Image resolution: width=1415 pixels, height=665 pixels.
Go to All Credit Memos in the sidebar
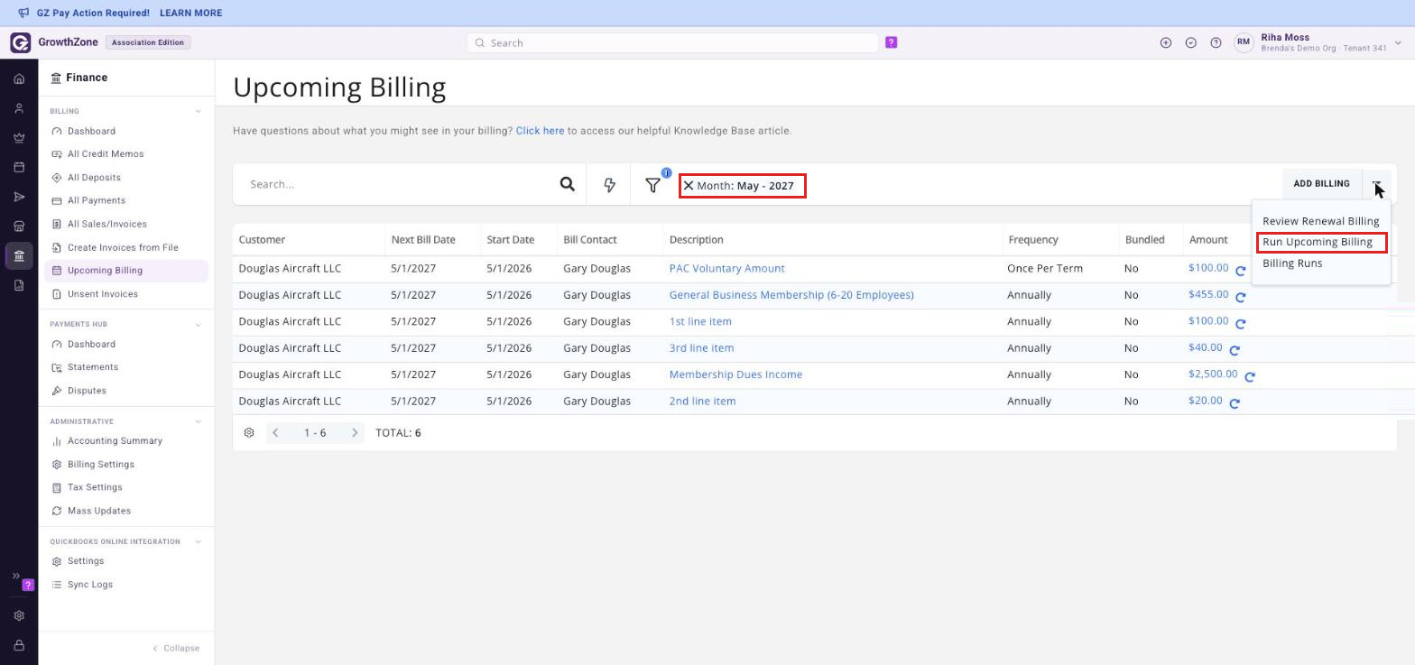point(106,154)
